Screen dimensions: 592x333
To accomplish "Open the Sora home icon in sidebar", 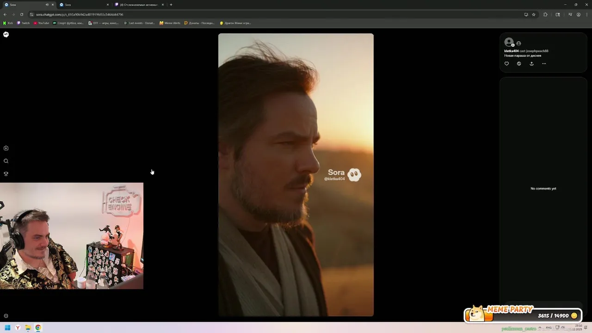I will point(6,148).
